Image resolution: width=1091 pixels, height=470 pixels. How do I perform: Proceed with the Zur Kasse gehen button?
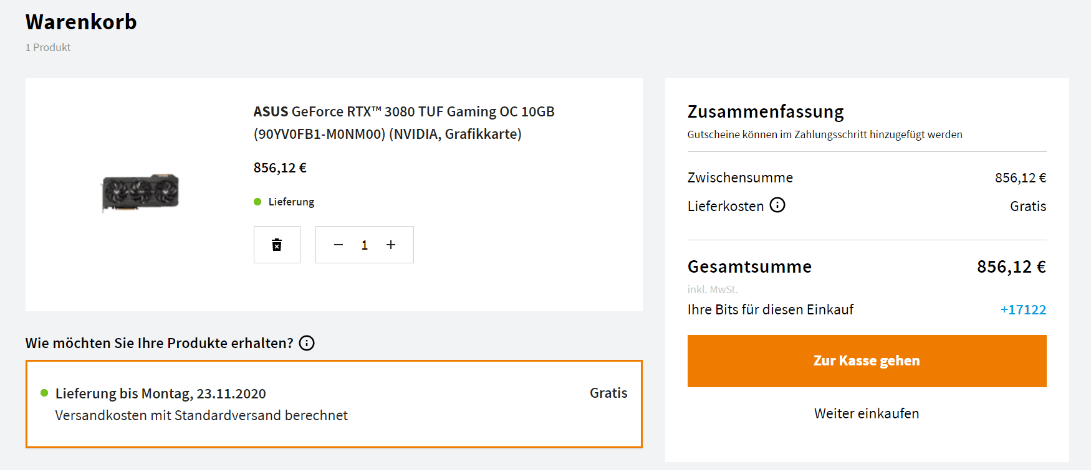(867, 361)
